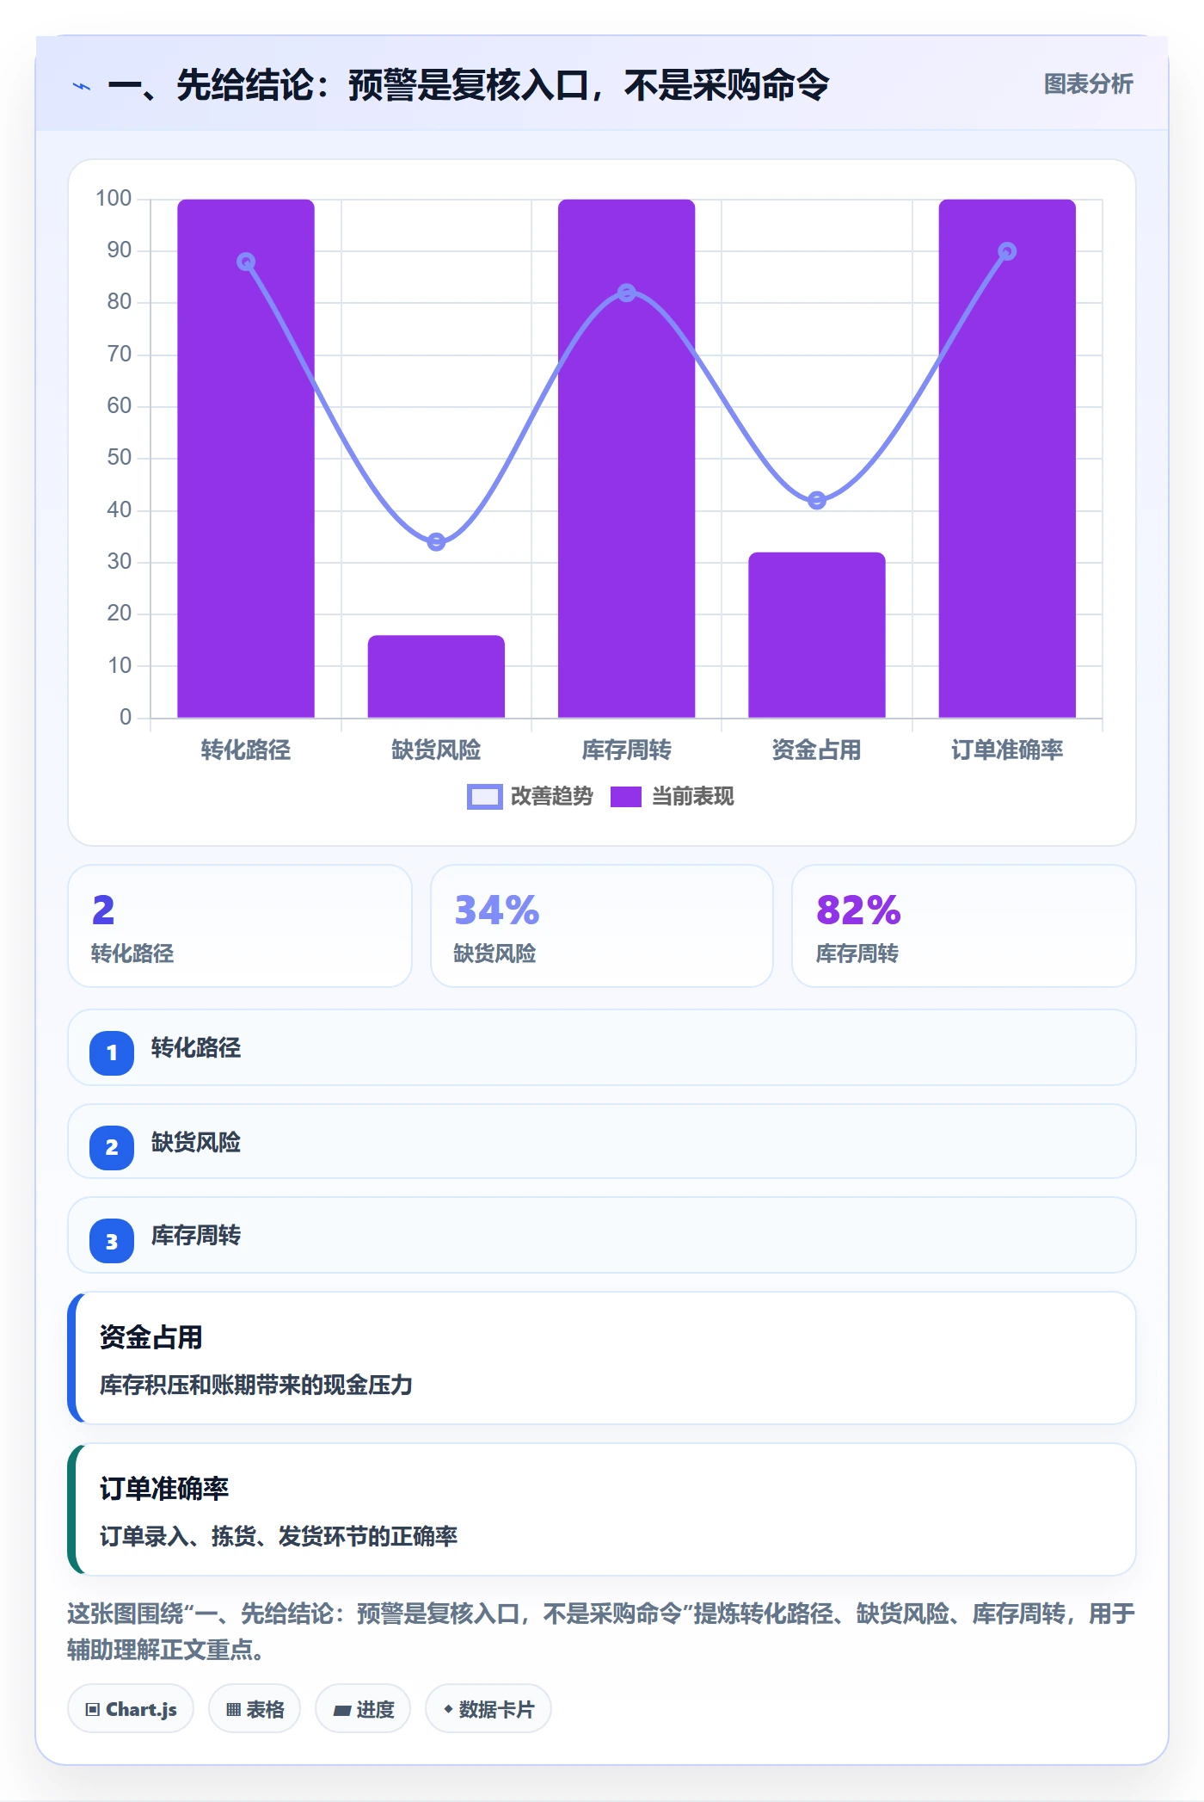The width and height of the screenshot is (1204, 1802).
Task: Click the y-axis value 100
Action: click(x=114, y=199)
